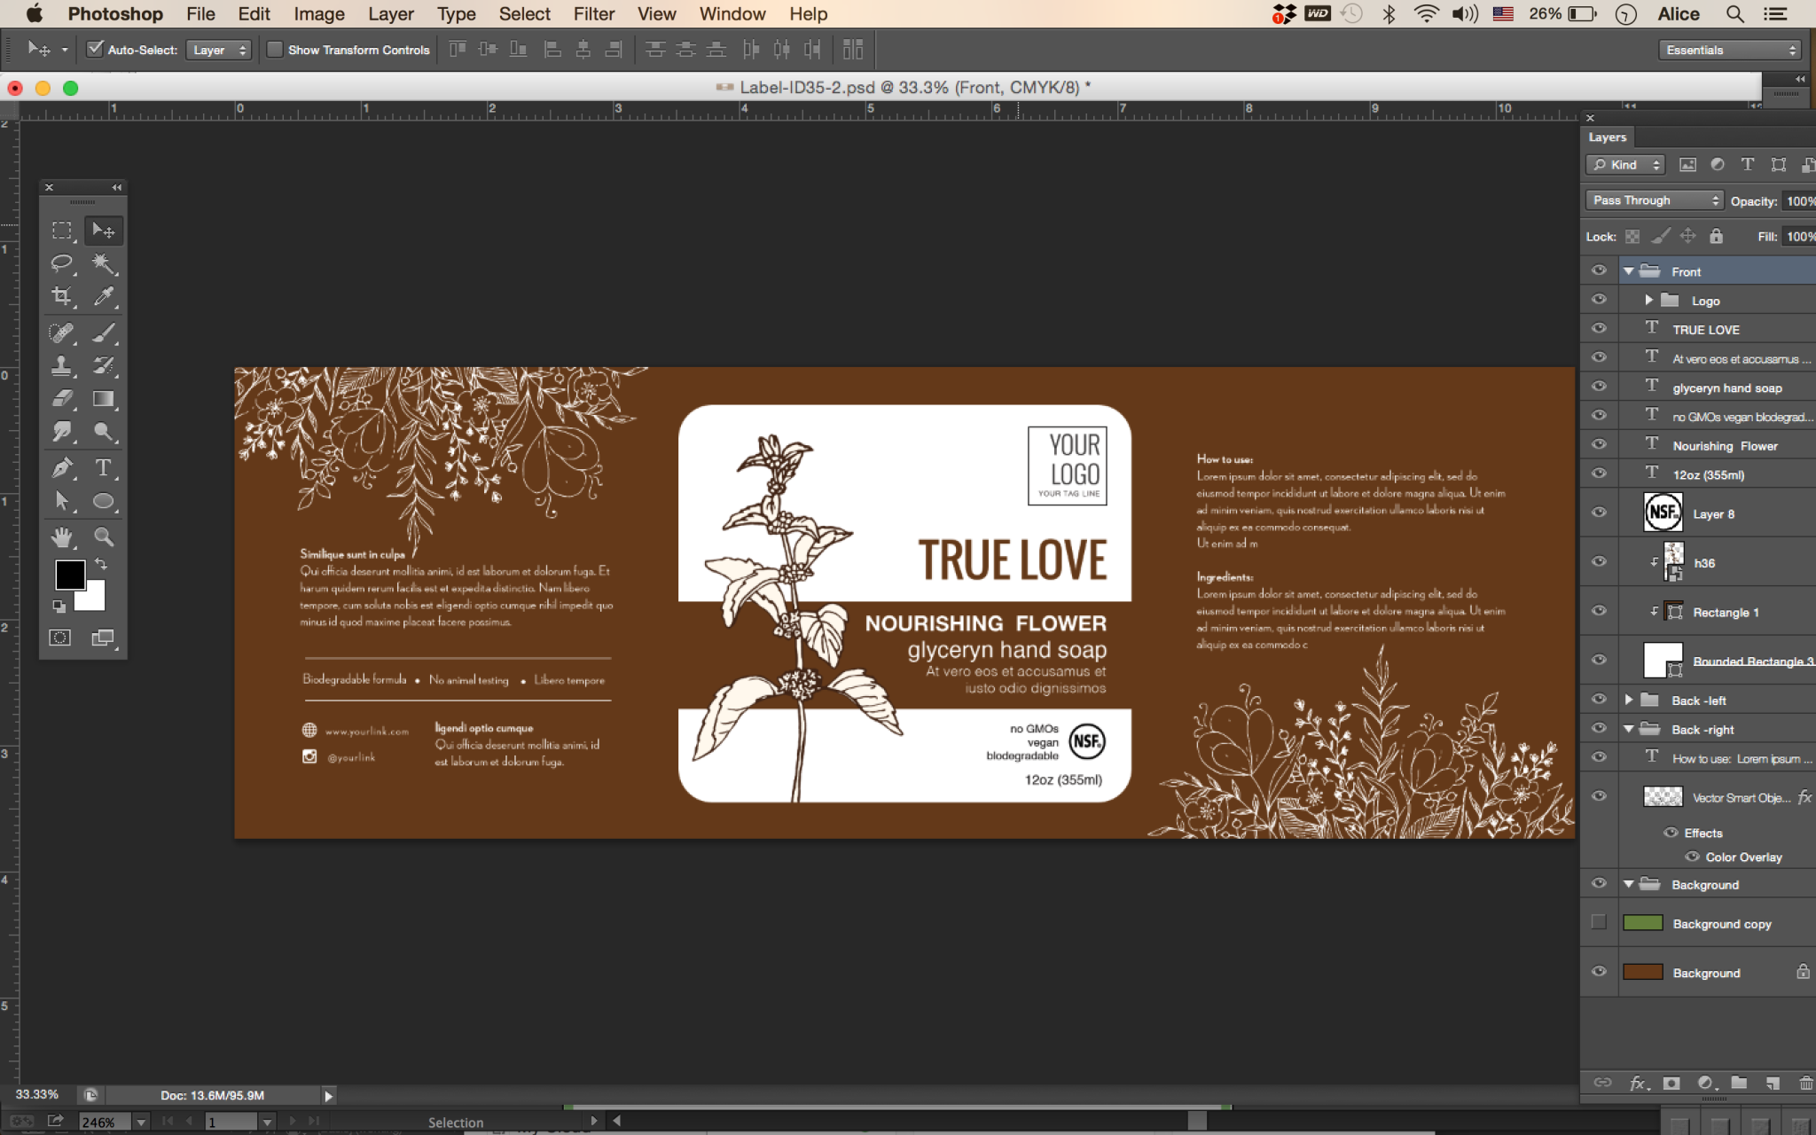Expand the Logo layer group
The width and height of the screenshot is (1816, 1135).
click(1648, 301)
